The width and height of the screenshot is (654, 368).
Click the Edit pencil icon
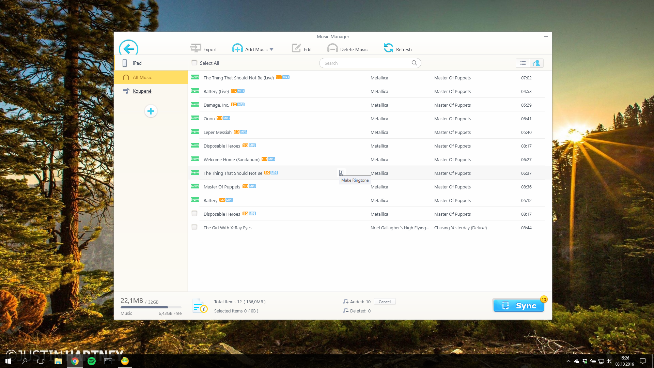(296, 48)
